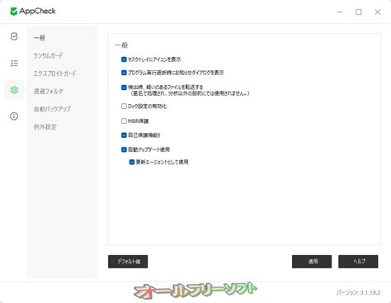Minimize the AppCheck window
Viewport: 391px width, 303px height.
340,12
